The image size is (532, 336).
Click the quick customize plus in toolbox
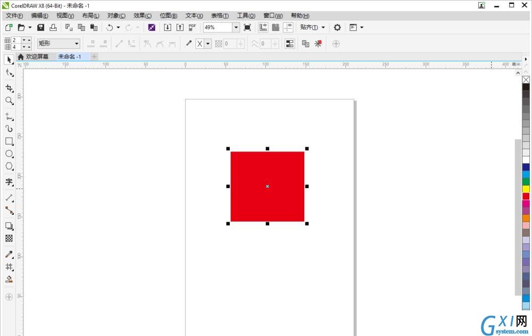9,297
